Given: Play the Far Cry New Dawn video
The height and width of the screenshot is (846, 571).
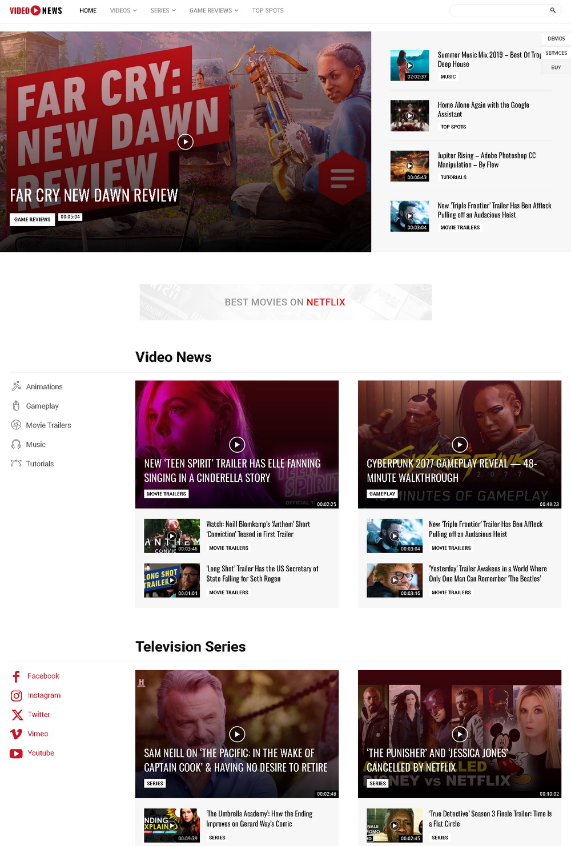Looking at the screenshot, I should point(186,142).
